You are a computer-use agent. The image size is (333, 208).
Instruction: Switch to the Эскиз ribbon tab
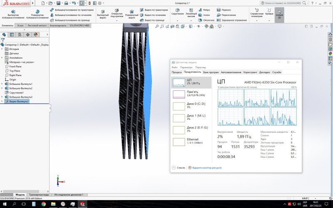pyautogui.click(x=20, y=25)
